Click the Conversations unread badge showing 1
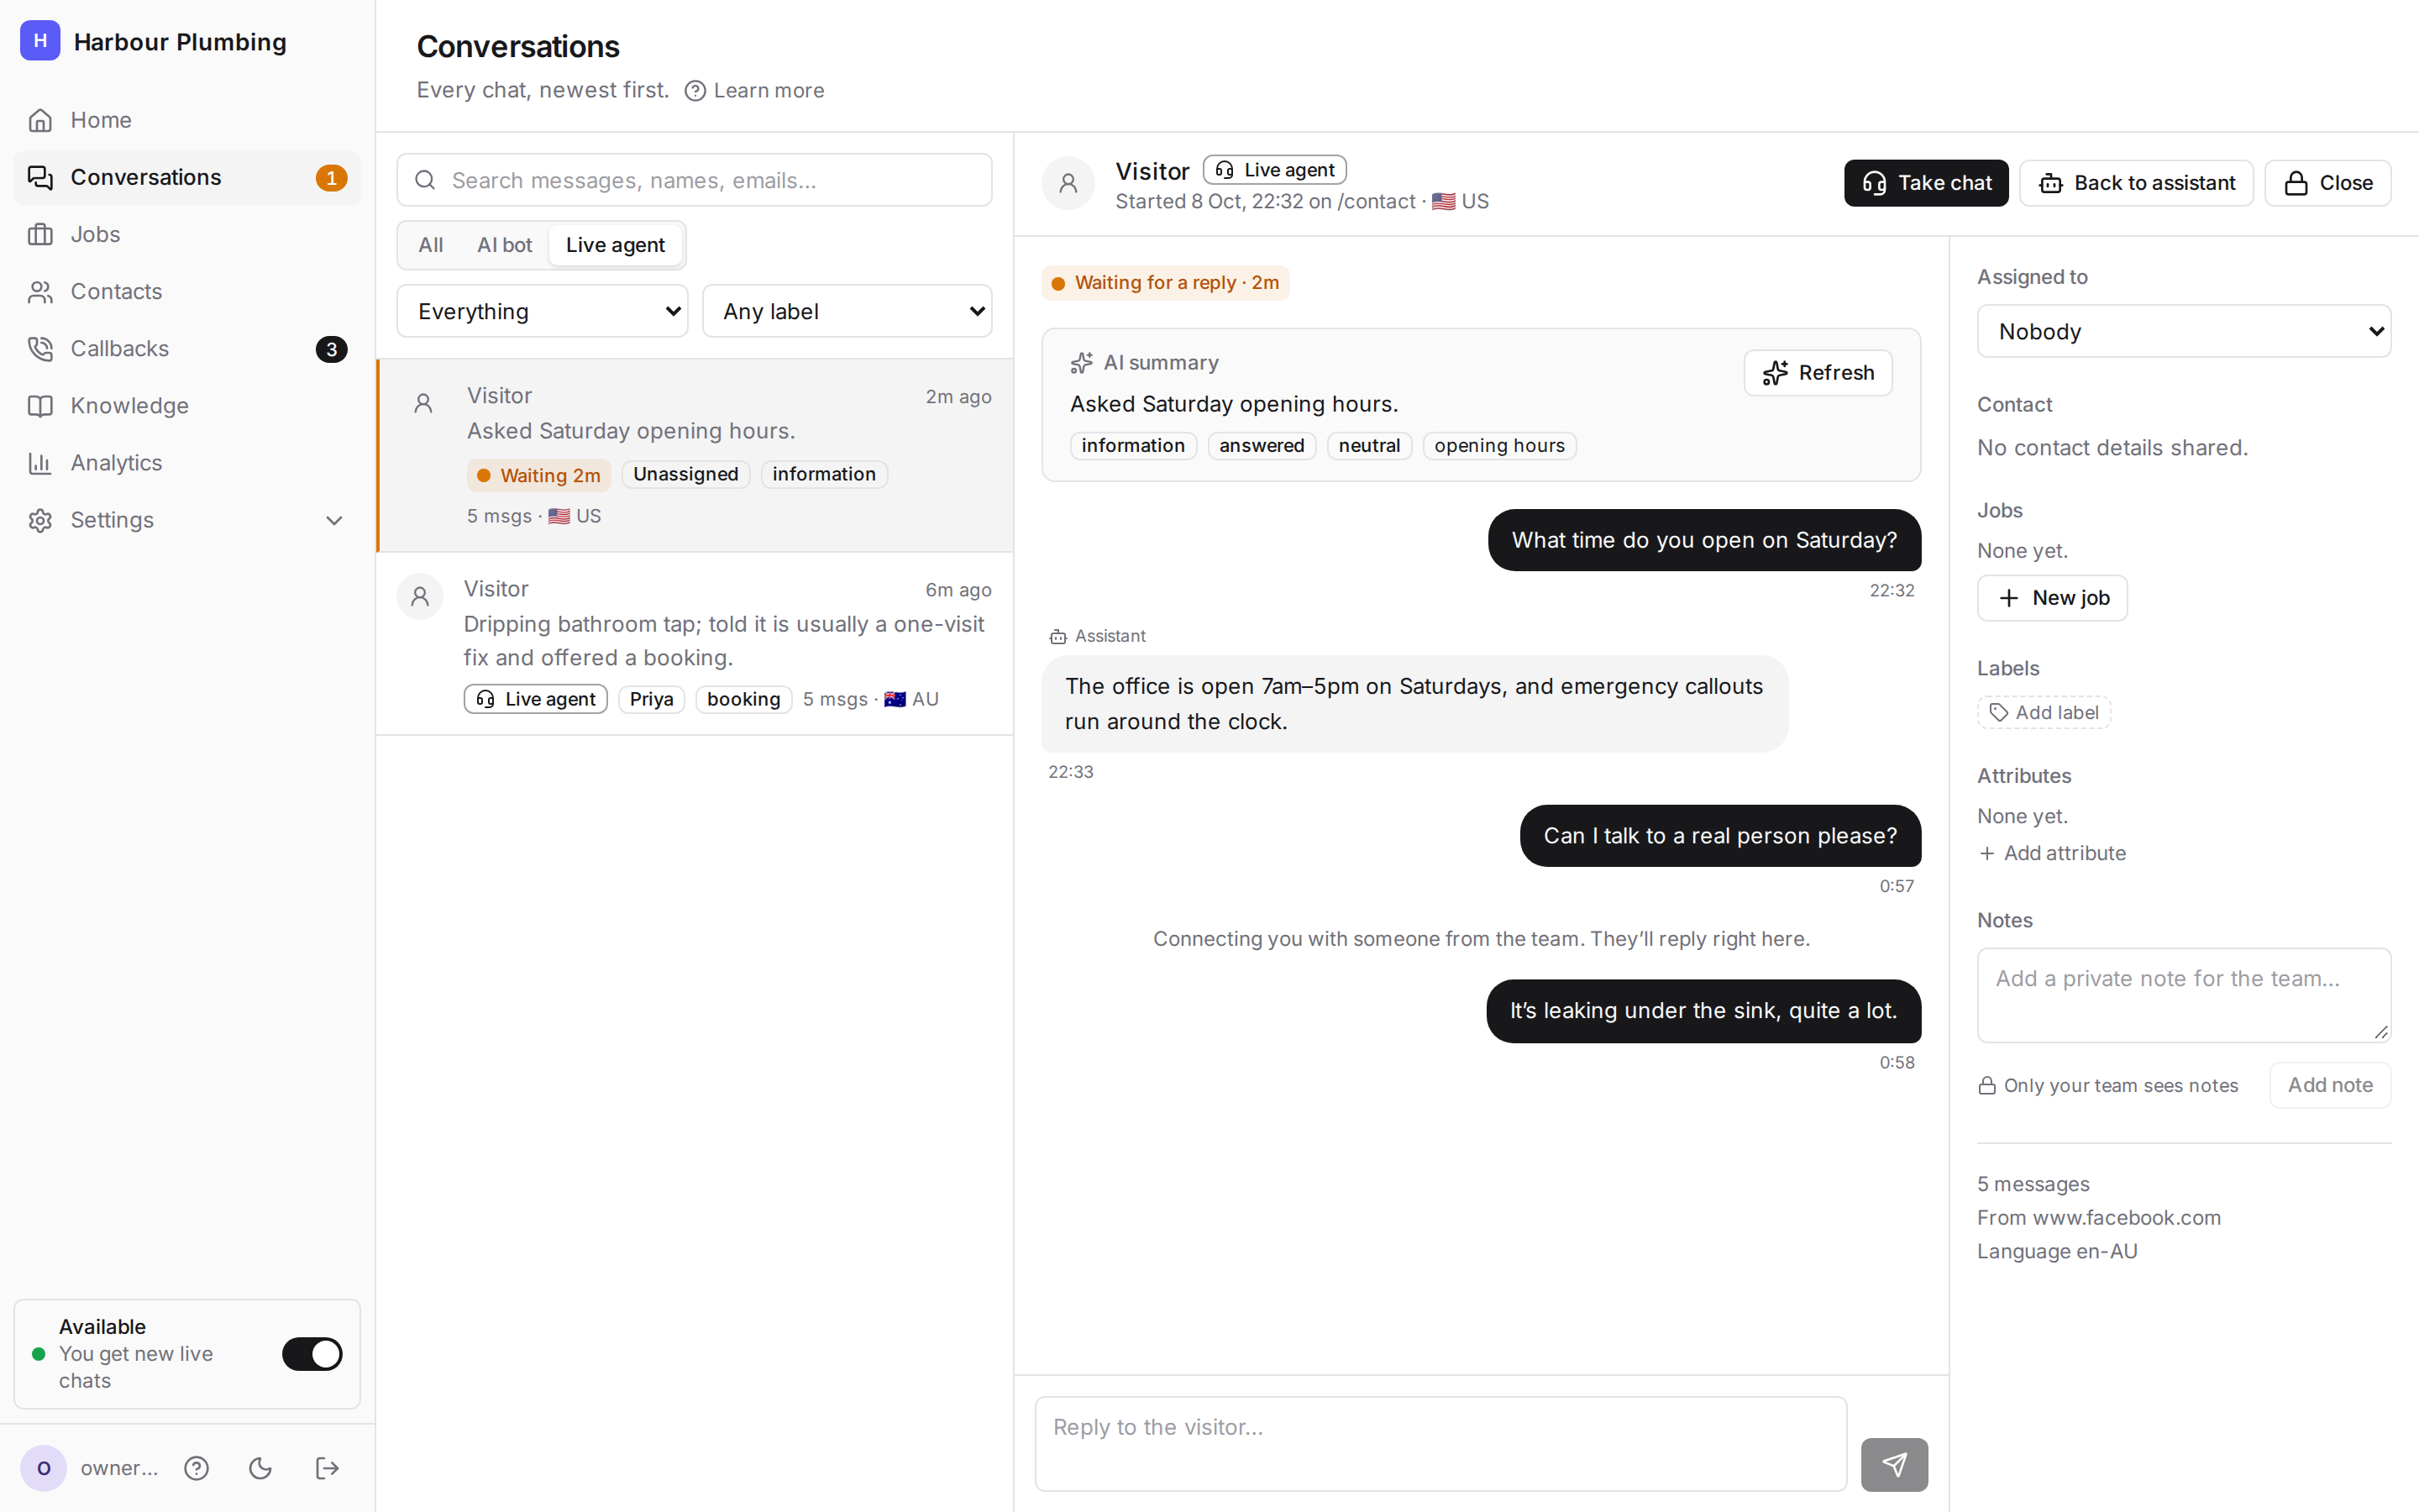The width and height of the screenshot is (2419, 1512). click(x=332, y=178)
